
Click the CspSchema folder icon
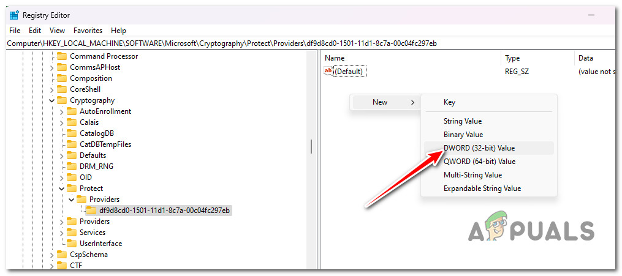(61, 255)
